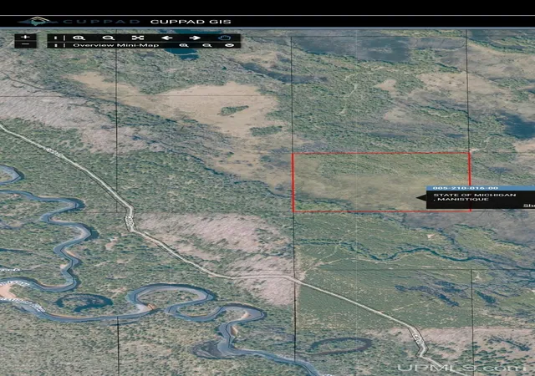Click mini-map zoom-in magnifier

coord(184,45)
